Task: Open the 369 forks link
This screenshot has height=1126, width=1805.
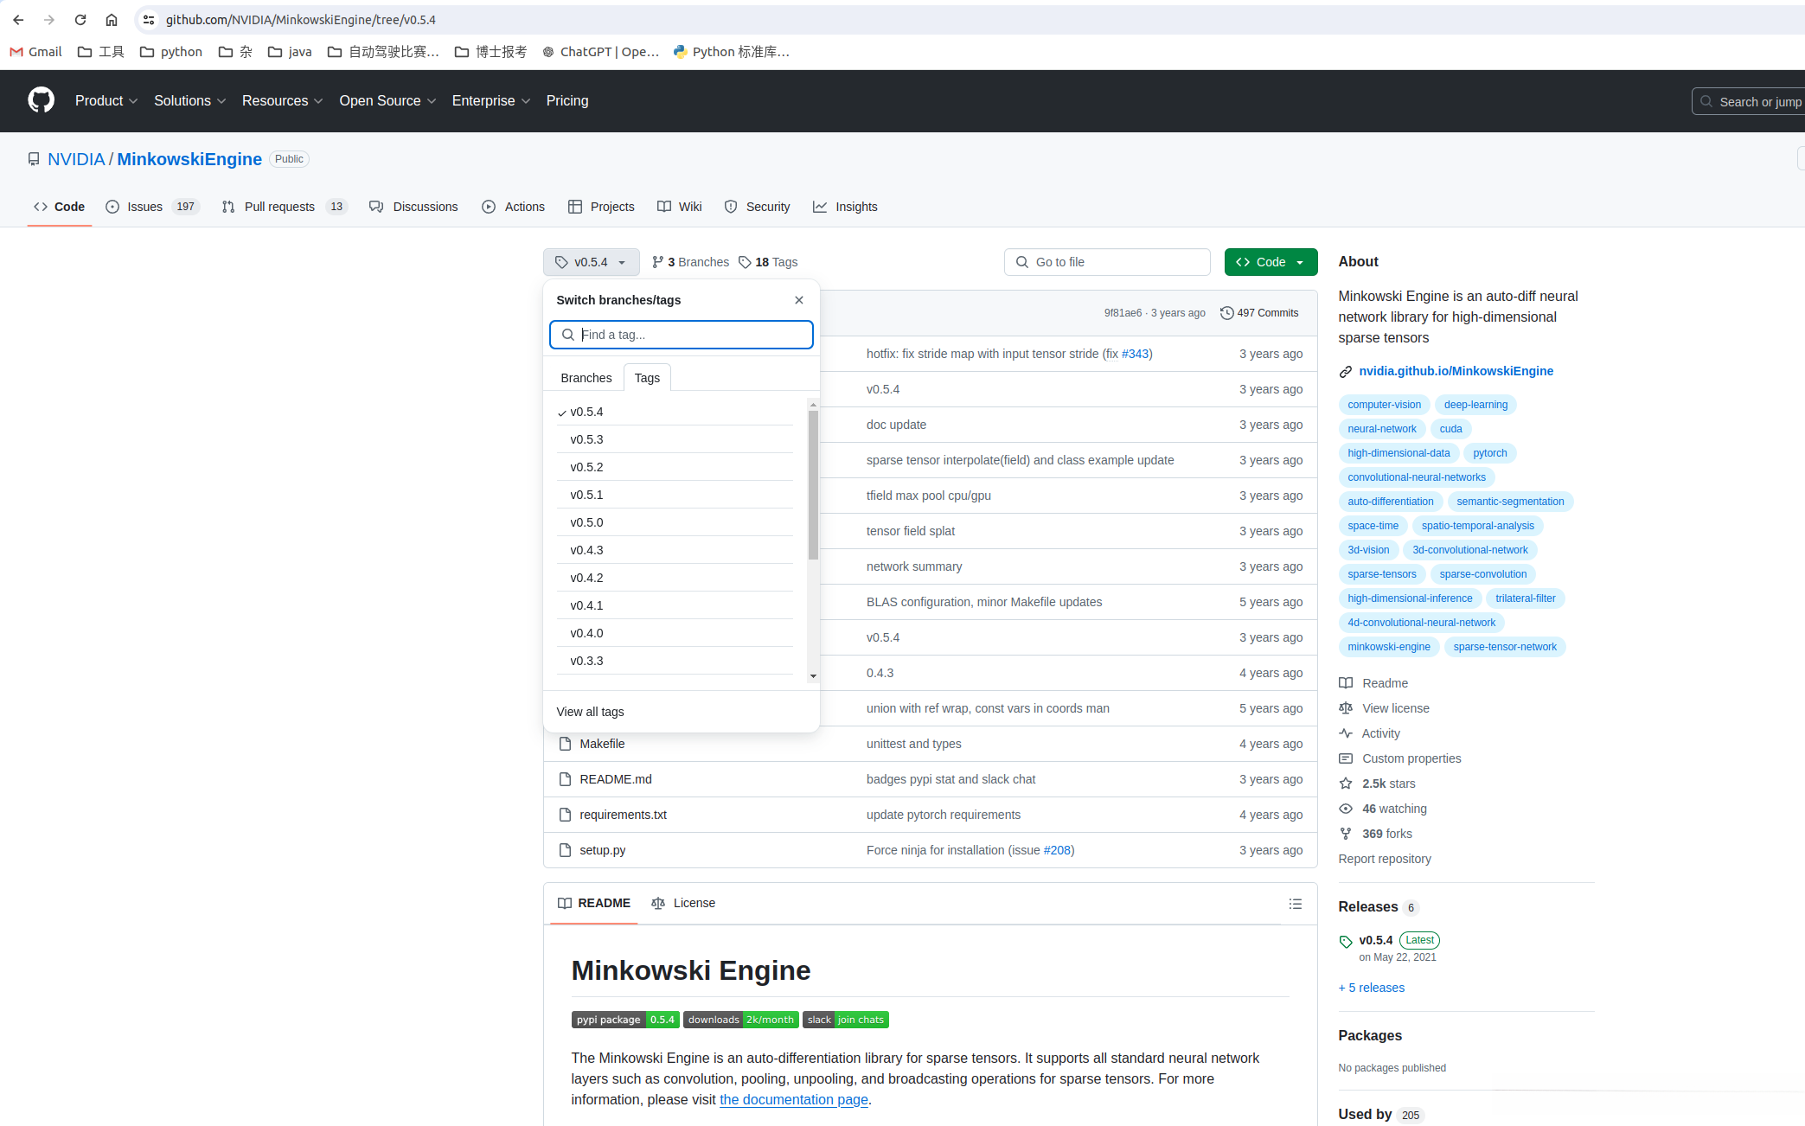Action: click(x=1386, y=834)
